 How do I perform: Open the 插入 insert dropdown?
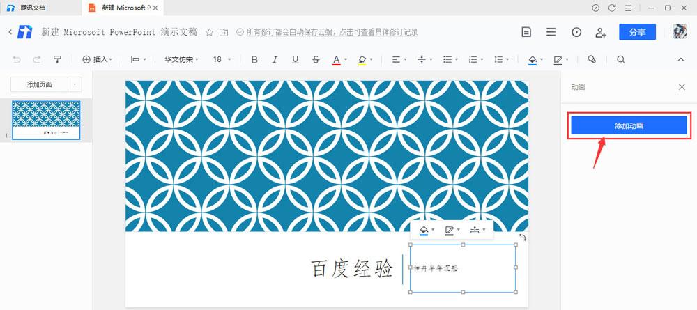(x=97, y=60)
